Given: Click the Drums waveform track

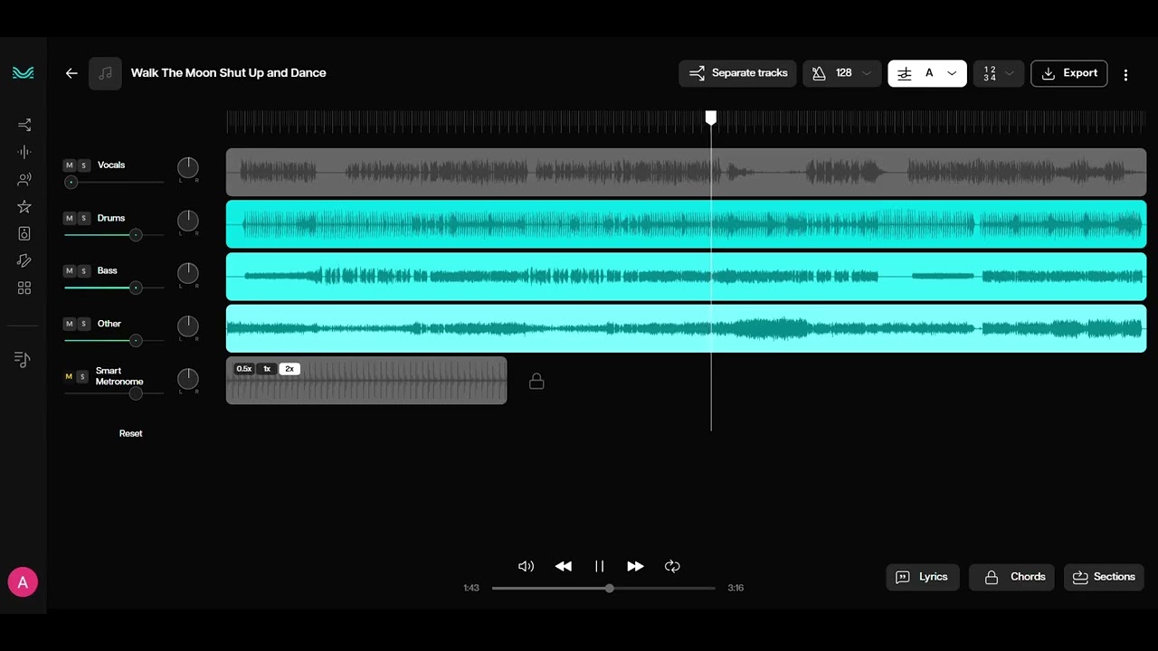Looking at the screenshot, I should click(x=686, y=224).
